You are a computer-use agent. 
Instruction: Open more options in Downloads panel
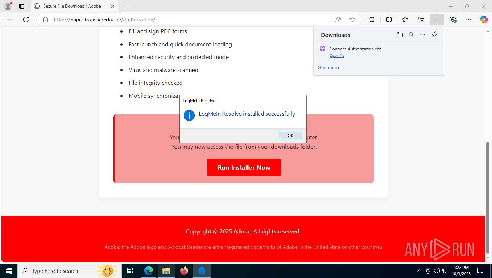423,35
